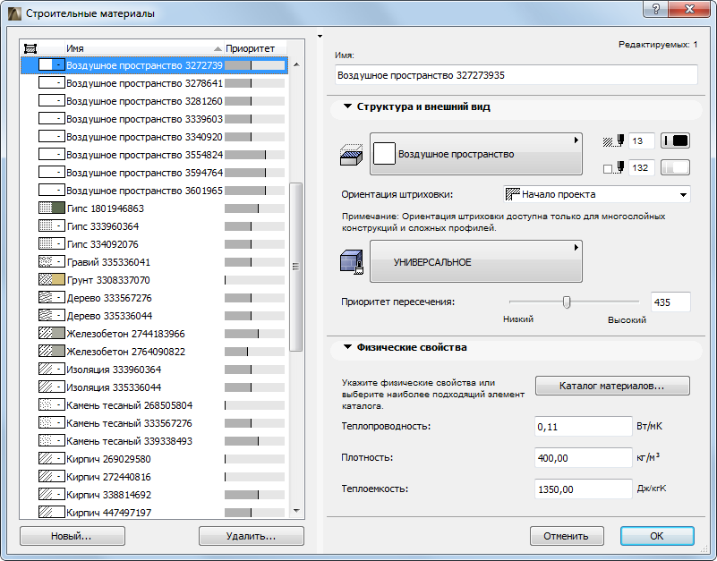Viewport: 717px width, 561px height.
Task: Click the materials list scrollbar thumb
Action: point(296,267)
